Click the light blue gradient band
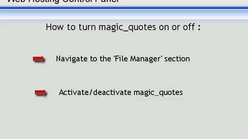248x139 pixels. (124, 15)
